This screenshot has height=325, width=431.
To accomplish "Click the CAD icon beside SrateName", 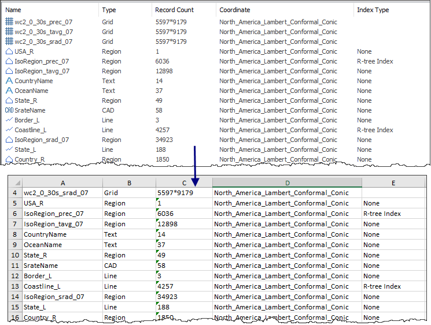I will tap(9, 110).
